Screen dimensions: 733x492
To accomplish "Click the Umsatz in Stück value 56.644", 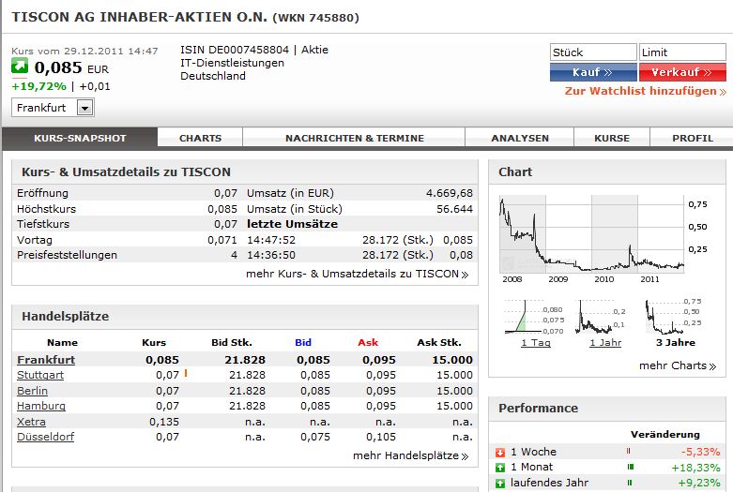I will 454,209.
